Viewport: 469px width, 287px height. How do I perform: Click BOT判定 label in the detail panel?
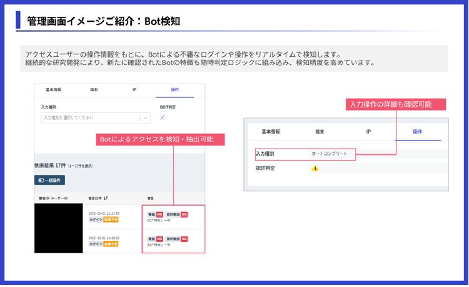point(265,168)
